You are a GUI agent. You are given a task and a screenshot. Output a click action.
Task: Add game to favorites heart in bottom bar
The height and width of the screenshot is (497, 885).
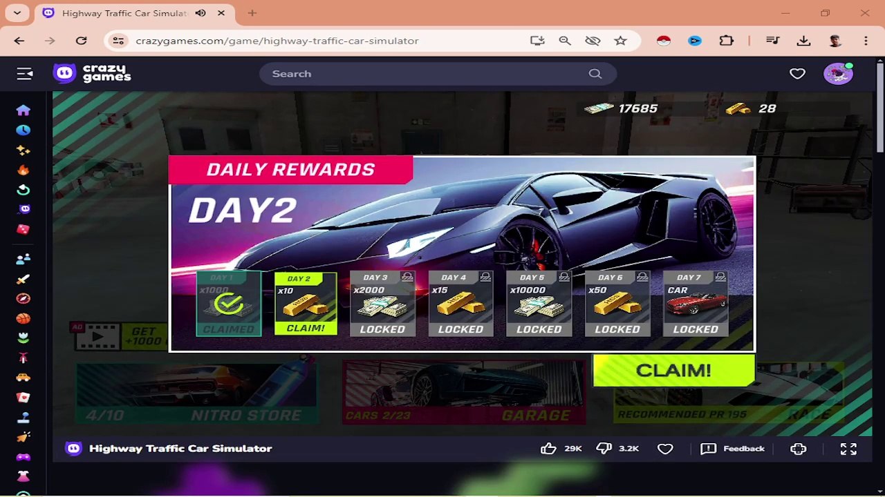pos(665,449)
